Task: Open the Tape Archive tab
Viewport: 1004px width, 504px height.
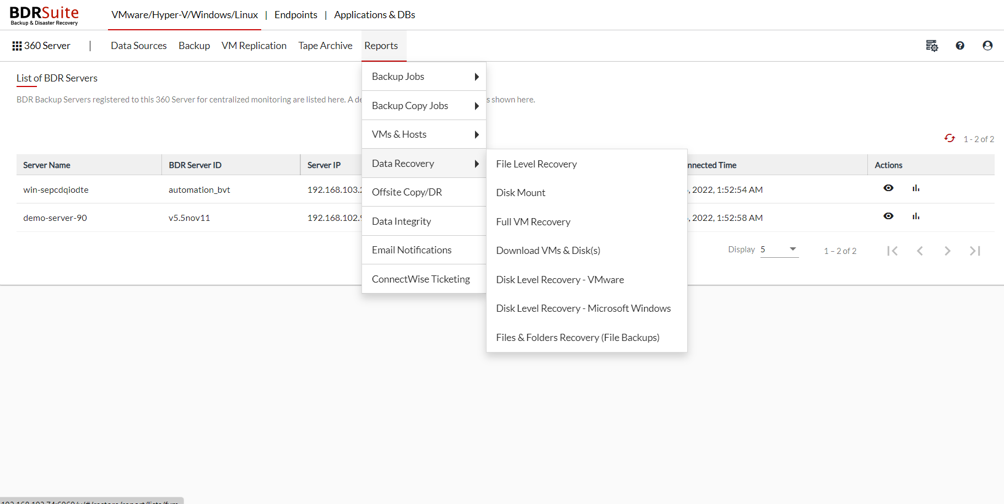Action: click(x=325, y=46)
